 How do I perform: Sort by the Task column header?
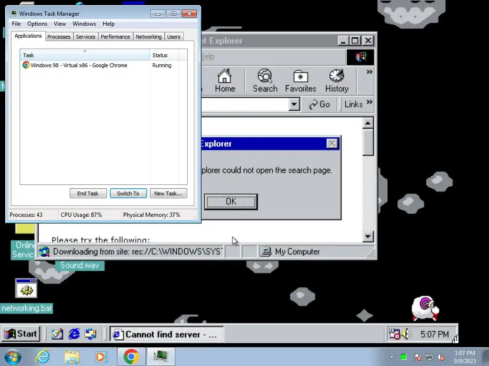(85, 55)
